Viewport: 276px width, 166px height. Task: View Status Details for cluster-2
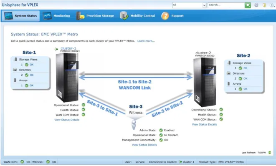(x=204, y=124)
